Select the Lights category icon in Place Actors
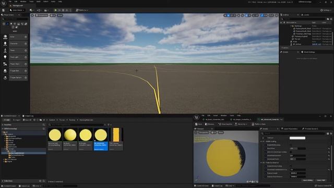Image resolution: width=334 pixels, height=188 pixels. tap(11, 24)
